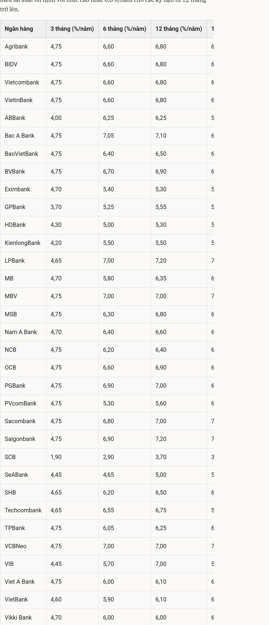
Task: Select the Agribank row name cell
Action: point(23,47)
